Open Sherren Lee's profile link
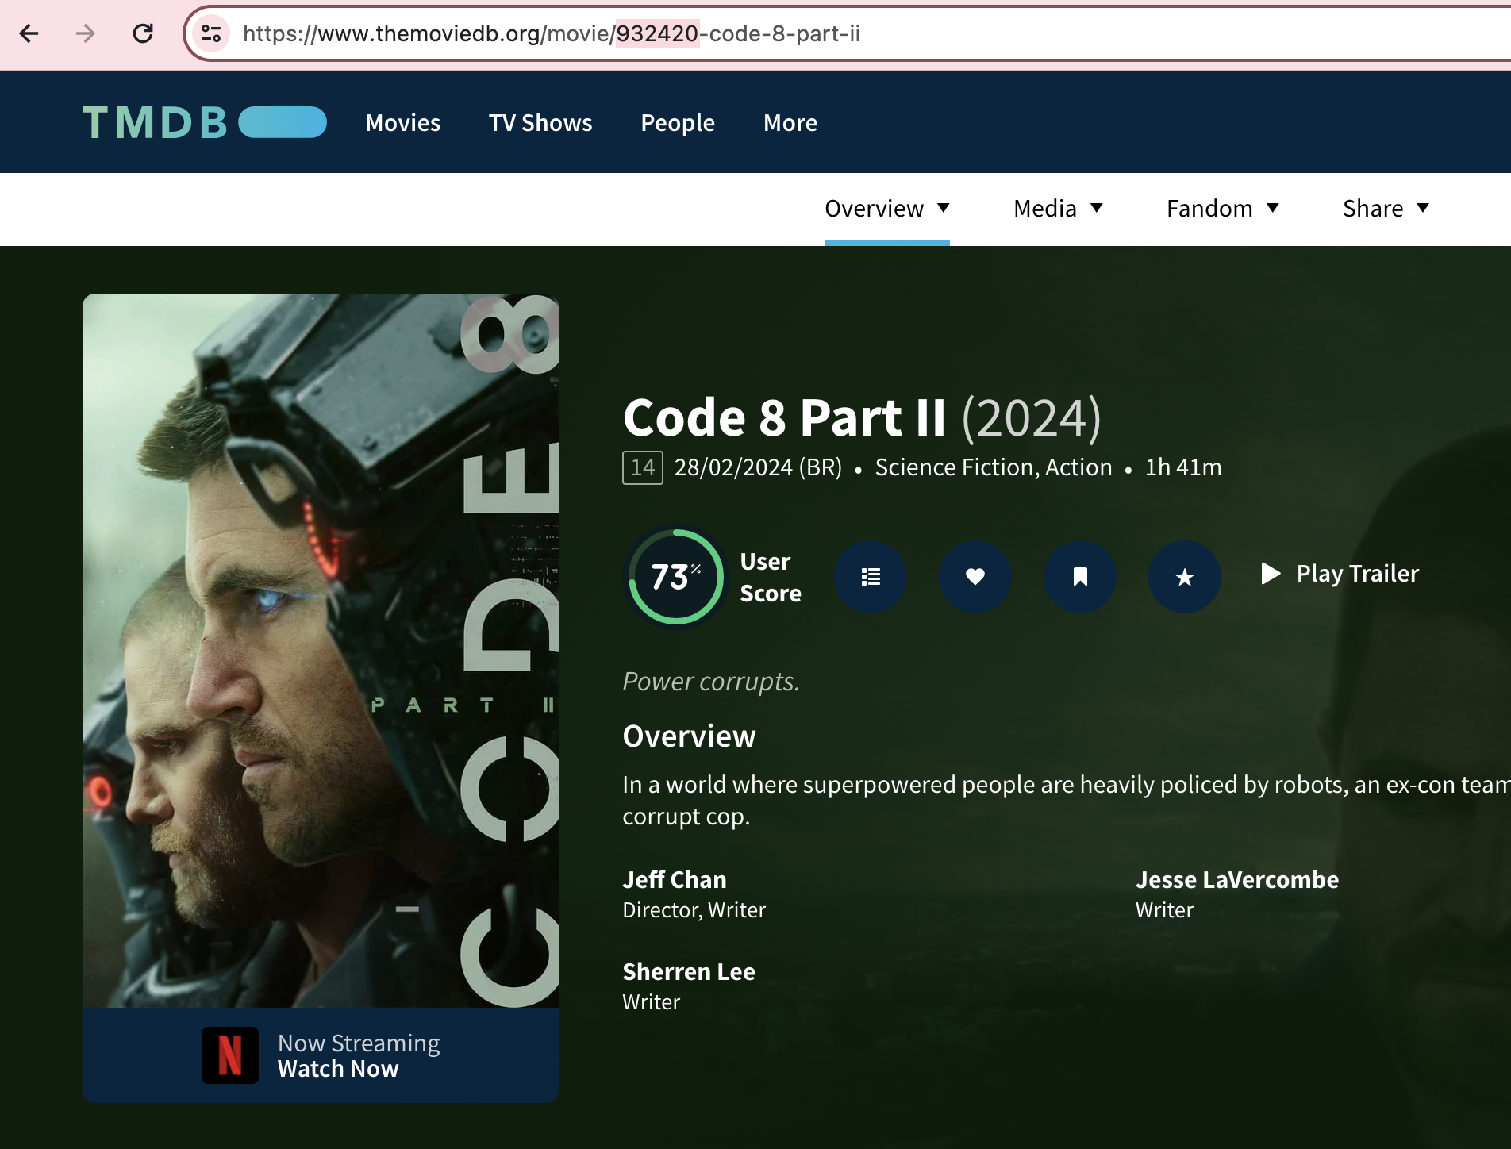 pos(689,971)
